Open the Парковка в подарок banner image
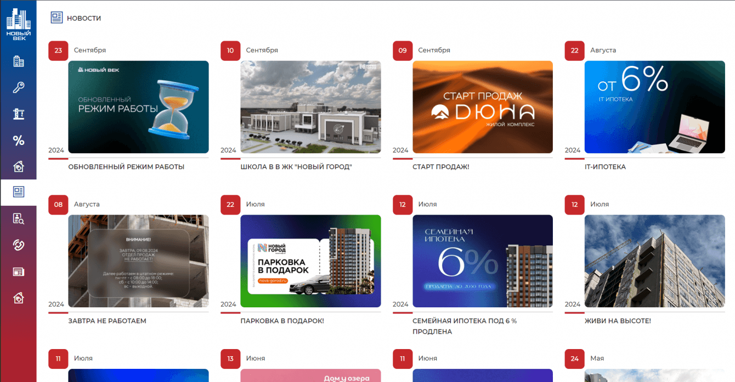735x382 pixels. click(310, 261)
